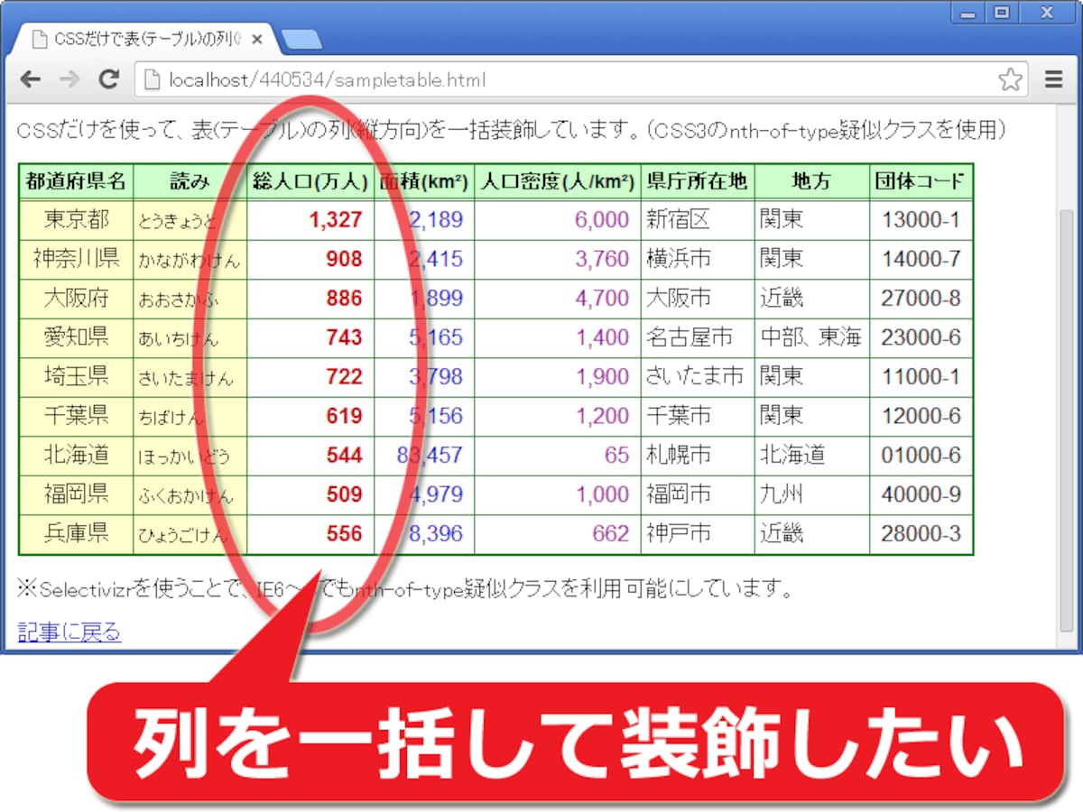Click the 札幌市 cell
The height and width of the screenshot is (812, 1083).
click(698, 455)
